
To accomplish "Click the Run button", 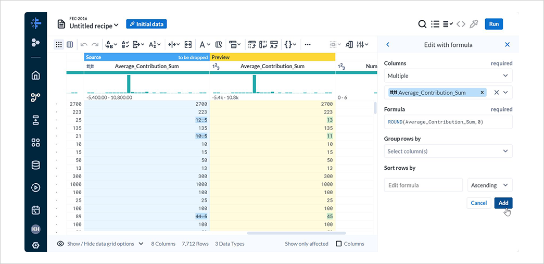I will point(494,24).
